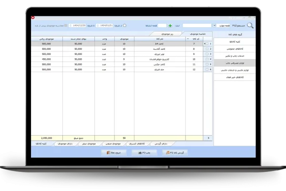Enable the 'از تاریخ' from-date checkbox

coord(124,25)
